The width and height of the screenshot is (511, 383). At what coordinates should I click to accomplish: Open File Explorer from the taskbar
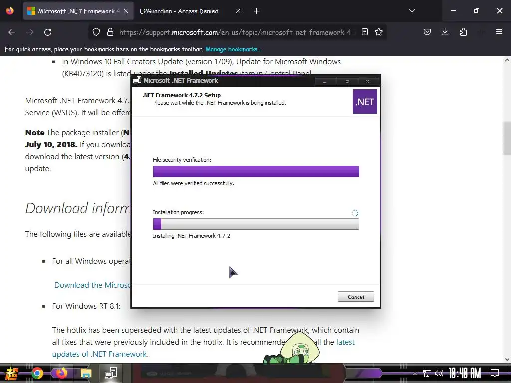86,373
